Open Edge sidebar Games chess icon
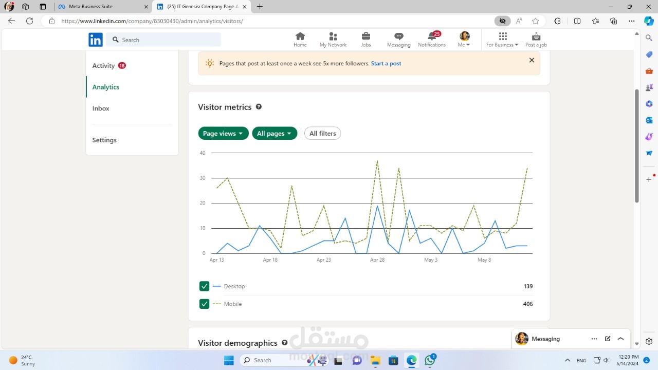This screenshot has height=370, width=658. point(649,87)
